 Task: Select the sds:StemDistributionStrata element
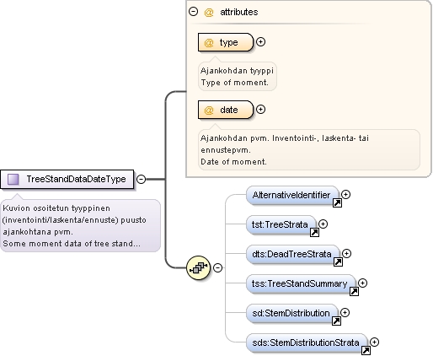pos(307,343)
